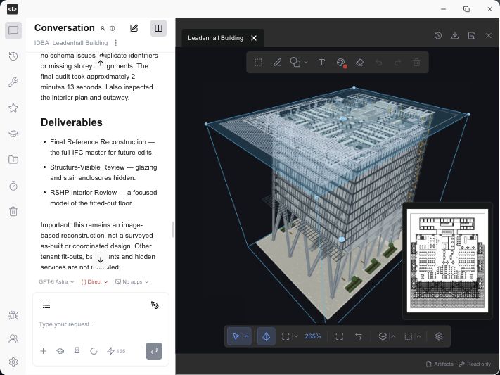This screenshot has height=375, width=500.
Task: Open the No apps dropdown
Action: (132, 282)
